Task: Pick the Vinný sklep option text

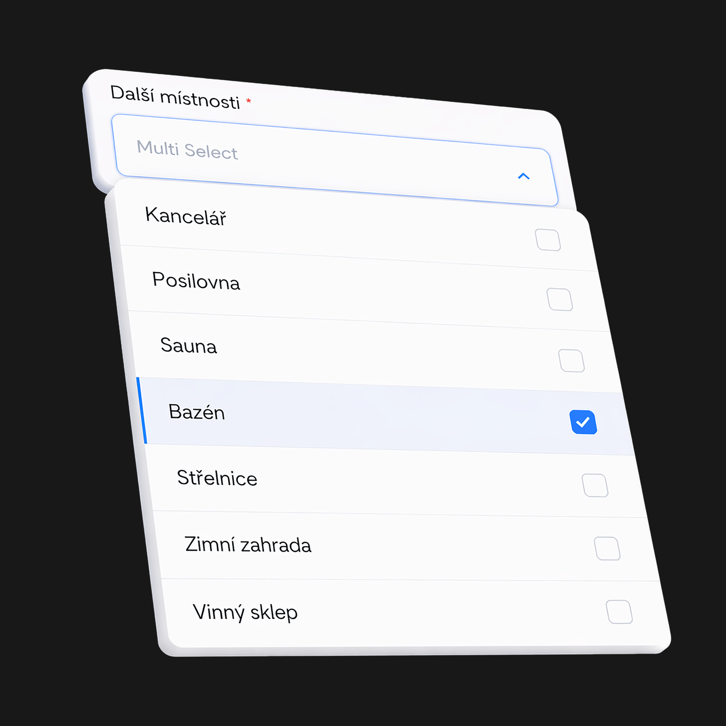Action: pos(245,612)
